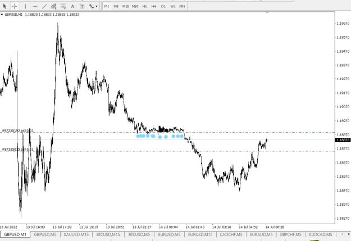
Task: Select the vertical line drawing tool
Action: [x=25, y=6]
